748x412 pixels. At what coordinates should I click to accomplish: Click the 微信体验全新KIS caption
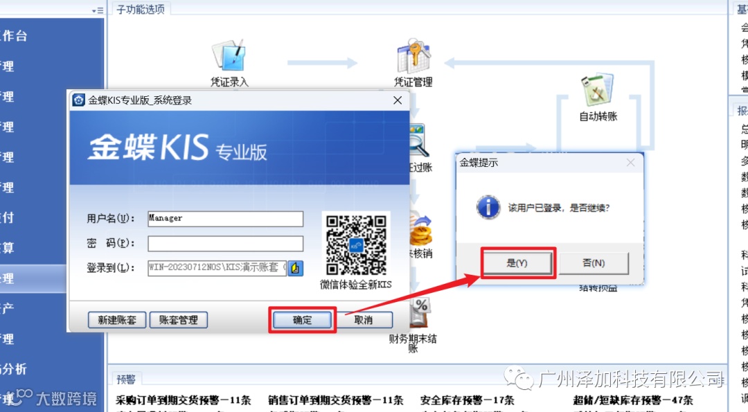(x=356, y=285)
